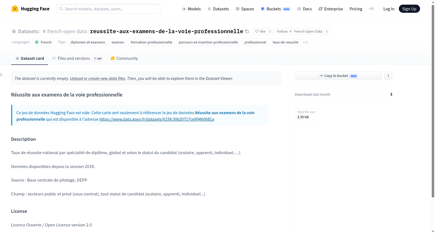Click the search magnifier icon
This screenshot has height=234, width=435.
[x=61, y=9]
